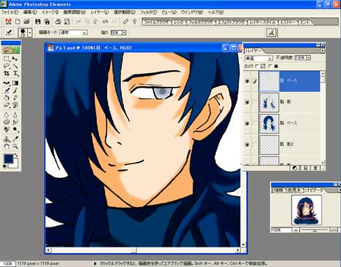
Task: Open brush preset picker arrow
Action: click(30, 33)
